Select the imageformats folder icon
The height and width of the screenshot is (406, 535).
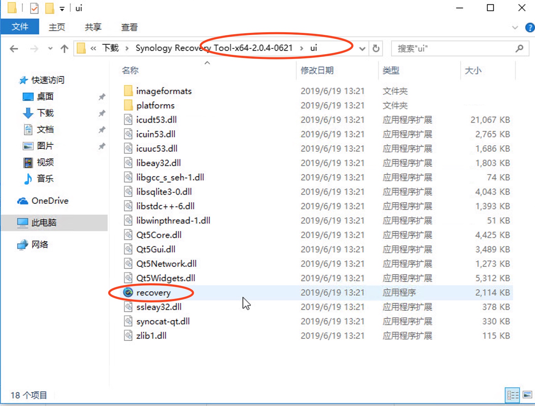click(x=128, y=91)
